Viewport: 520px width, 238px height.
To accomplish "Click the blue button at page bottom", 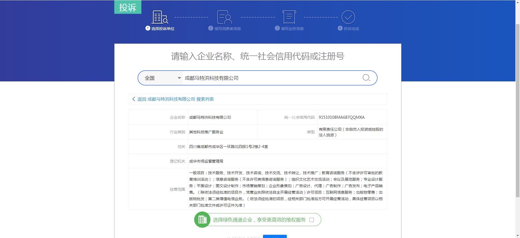I will click(x=275, y=236).
